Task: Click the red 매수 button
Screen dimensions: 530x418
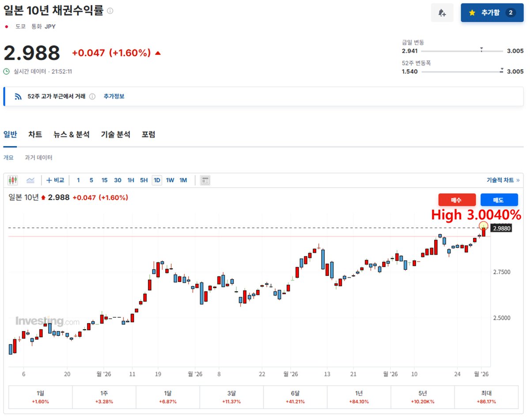Action: coord(457,200)
